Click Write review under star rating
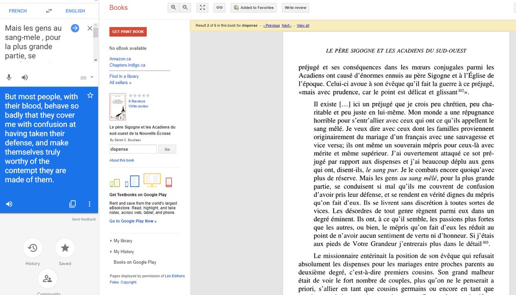This screenshot has height=295, width=516. point(138,106)
